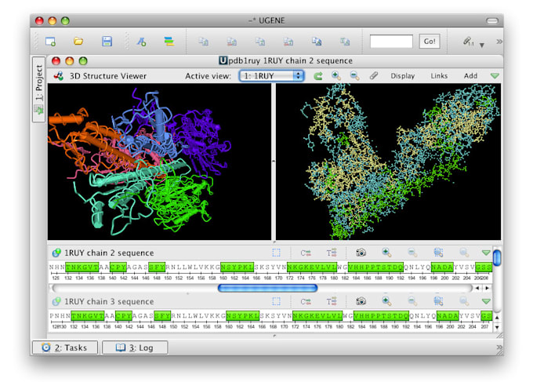Zoom in on the chain 3 sequence

coord(386,301)
